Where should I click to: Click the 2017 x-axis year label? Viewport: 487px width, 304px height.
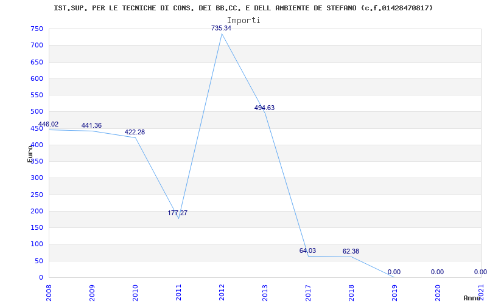click(x=308, y=293)
